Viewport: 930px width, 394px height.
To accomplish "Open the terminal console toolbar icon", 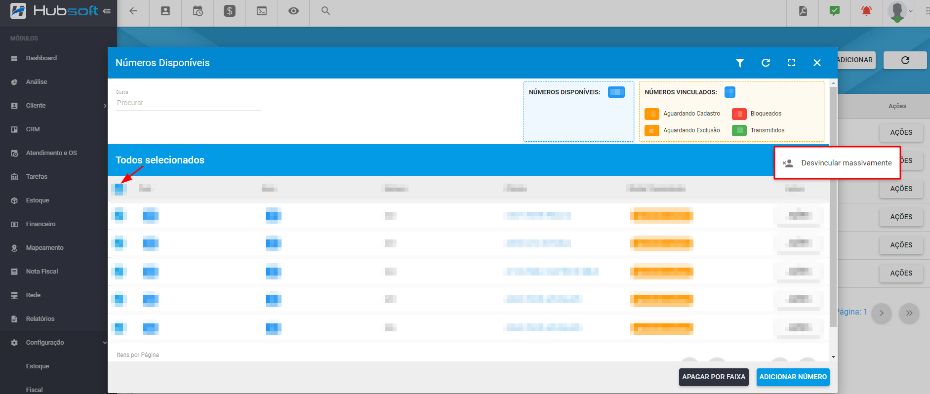I will tap(262, 11).
